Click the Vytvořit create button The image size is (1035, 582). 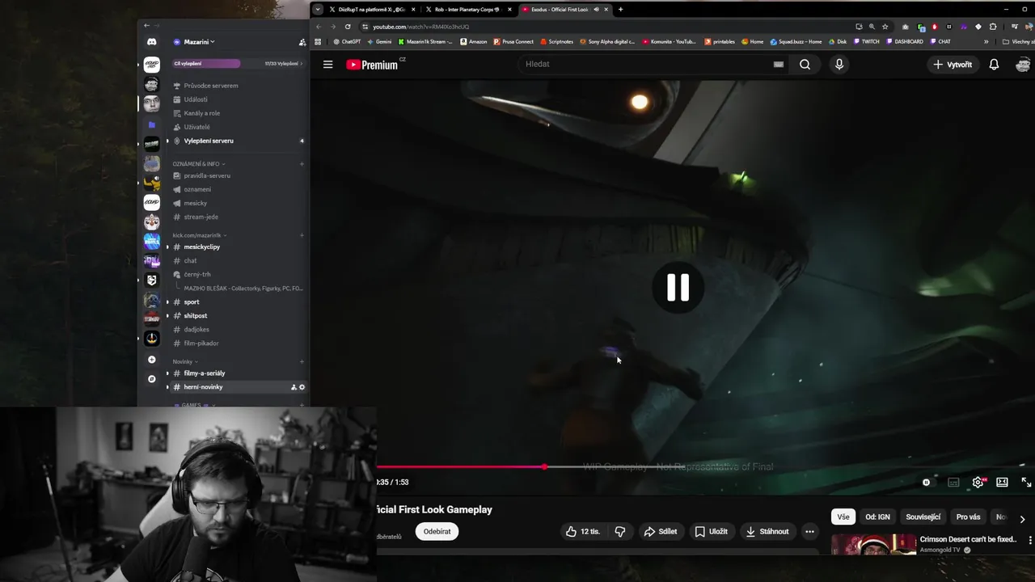point(952,65)
